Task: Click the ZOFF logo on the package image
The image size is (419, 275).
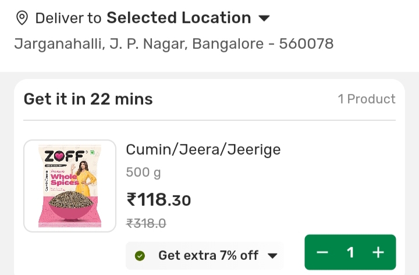Action: (x=60, y=157)
